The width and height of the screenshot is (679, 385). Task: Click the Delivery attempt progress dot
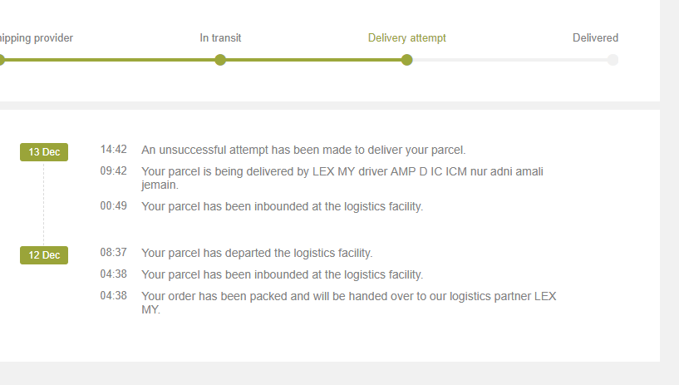pos(406,60)
